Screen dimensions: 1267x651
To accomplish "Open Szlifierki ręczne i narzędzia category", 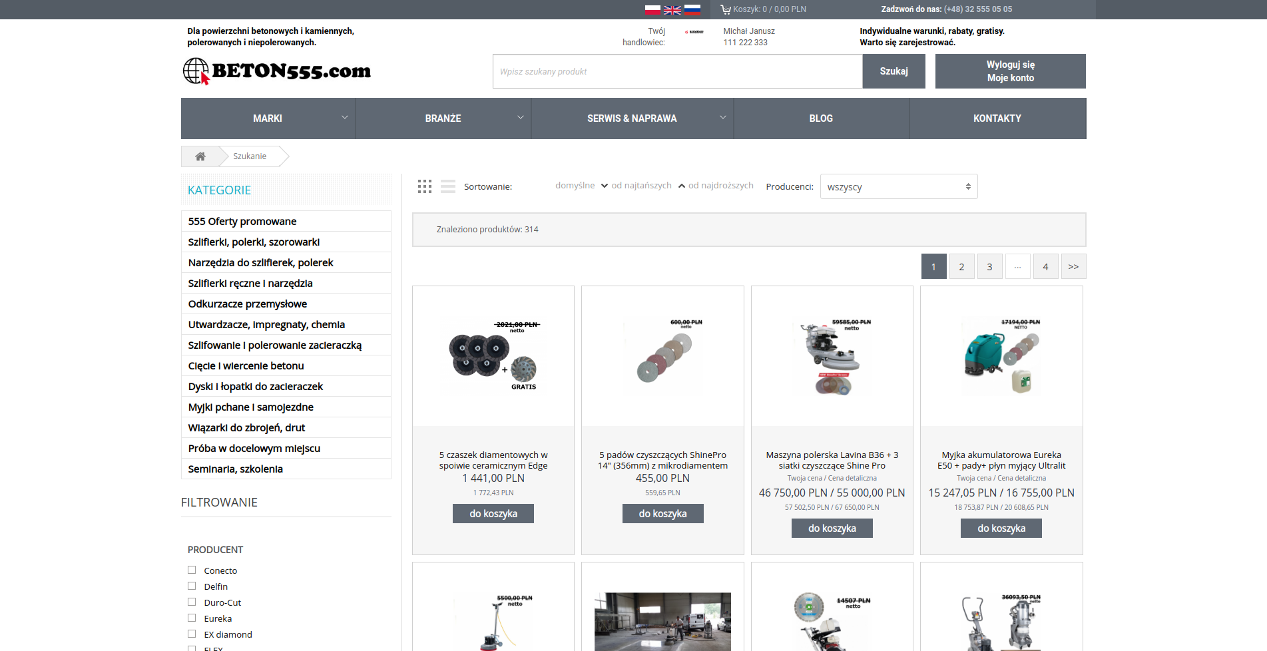I will (x=286, y=283).
